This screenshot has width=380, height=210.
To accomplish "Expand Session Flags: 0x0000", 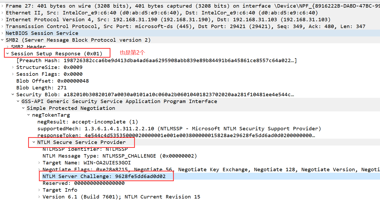I will (13, 74).
